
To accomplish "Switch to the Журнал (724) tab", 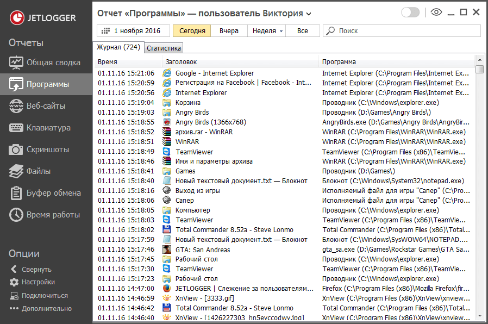I will [118, 47].
